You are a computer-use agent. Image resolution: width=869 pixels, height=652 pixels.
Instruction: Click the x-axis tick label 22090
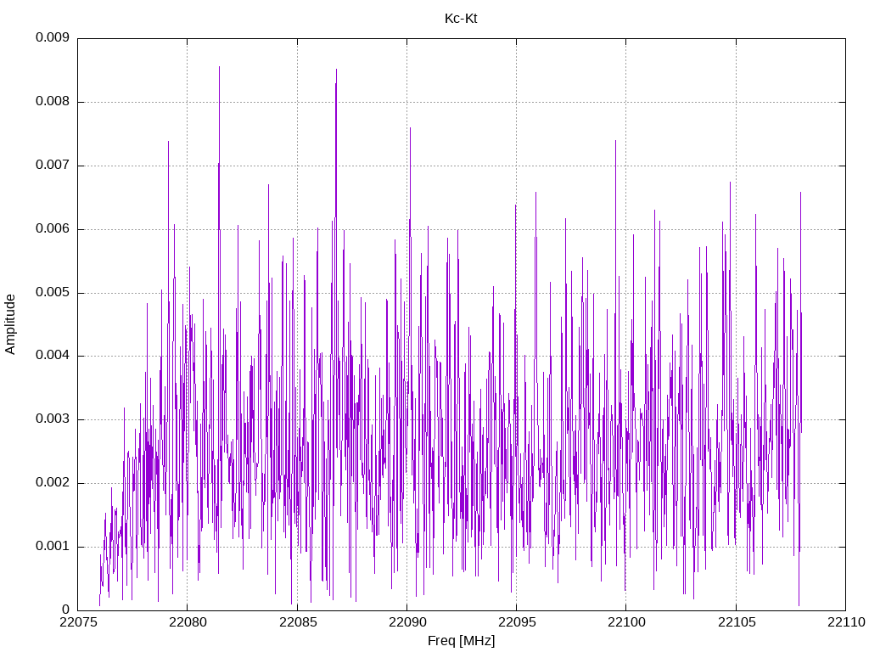point(406,622)
